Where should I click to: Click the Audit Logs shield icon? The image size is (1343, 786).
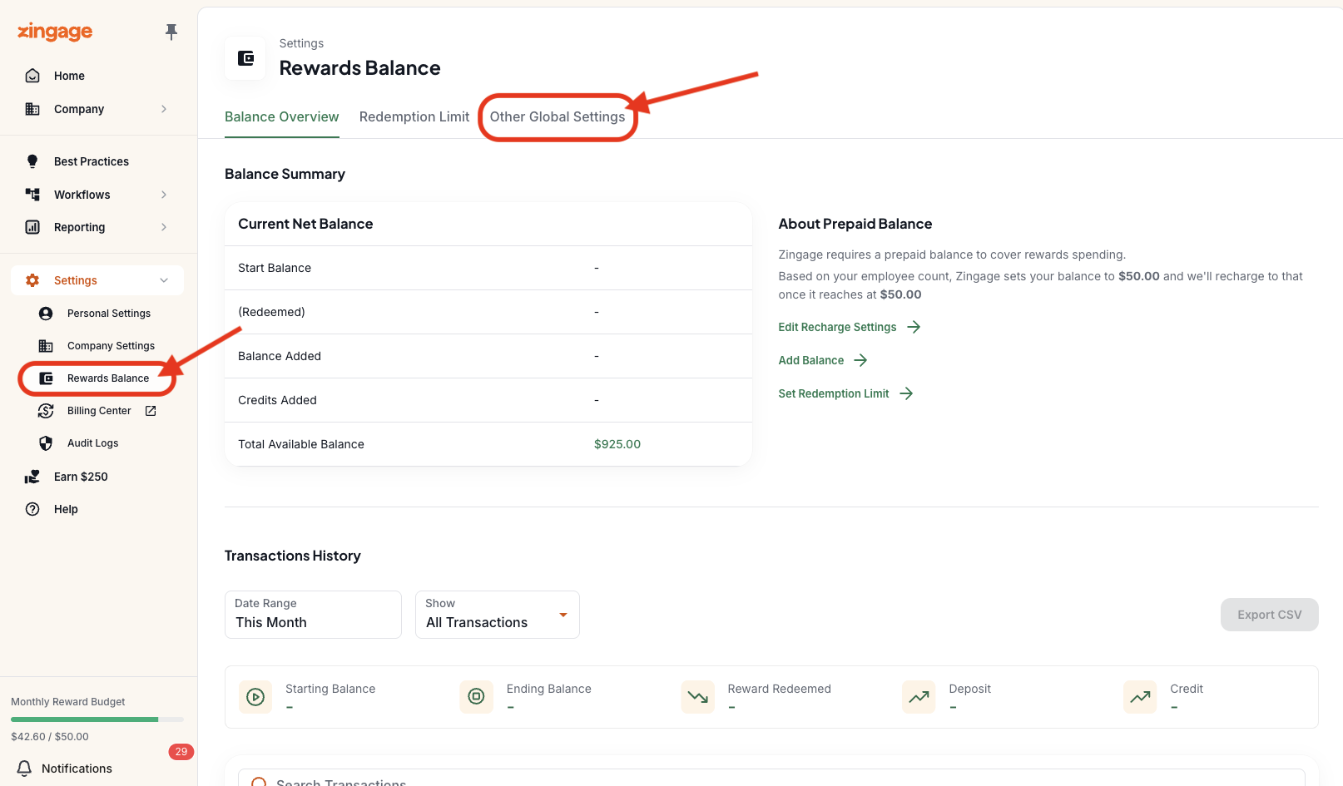click(x=46, y=443)
